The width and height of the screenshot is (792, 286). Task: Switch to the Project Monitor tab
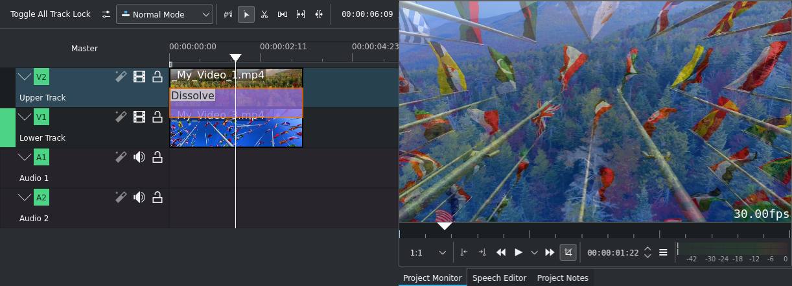coord(432,278)
